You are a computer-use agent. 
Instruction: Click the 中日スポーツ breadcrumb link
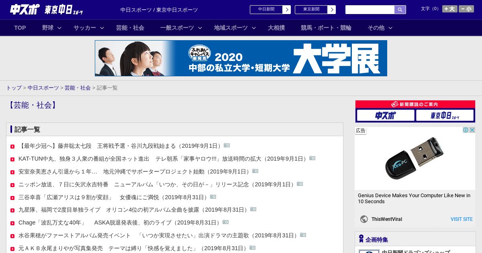(43, 88)
